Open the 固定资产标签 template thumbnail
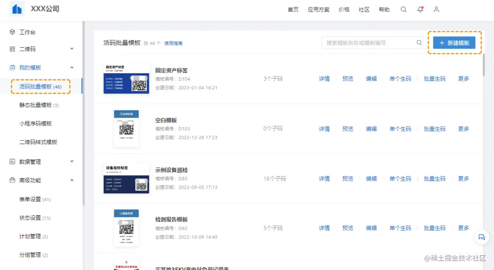This screenshot has width=494, height=270. pos(126,79)
